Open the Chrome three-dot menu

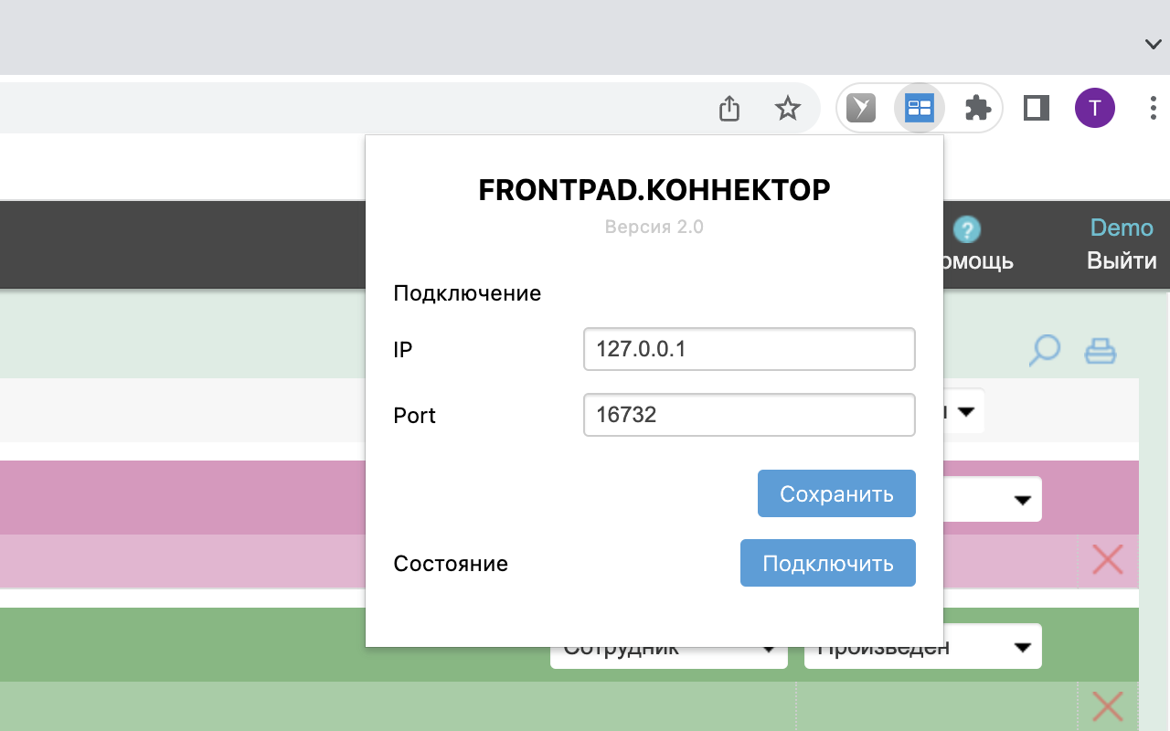(x=1153, y=109)
